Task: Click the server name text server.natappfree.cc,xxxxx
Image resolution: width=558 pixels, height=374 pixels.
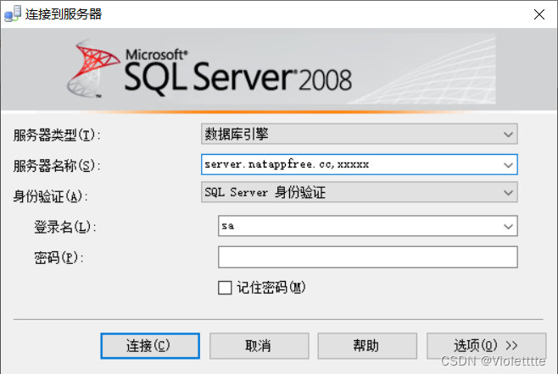Action: [x=287, y=164]
